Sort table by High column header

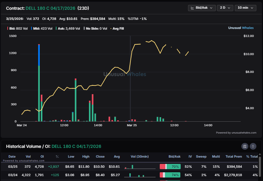tap(86, 157)
